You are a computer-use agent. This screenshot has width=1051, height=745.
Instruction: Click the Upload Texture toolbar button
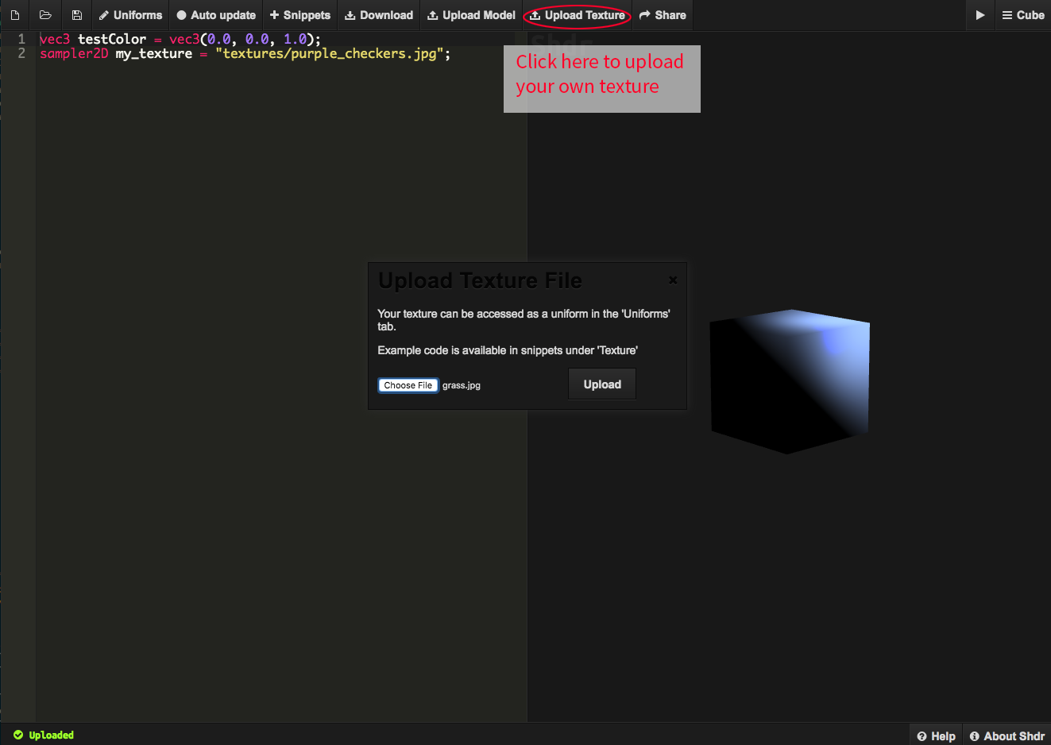(578, 15)
